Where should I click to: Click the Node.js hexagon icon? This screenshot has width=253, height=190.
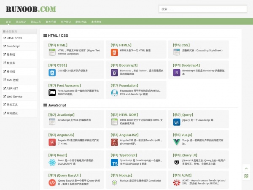point(114,182)
